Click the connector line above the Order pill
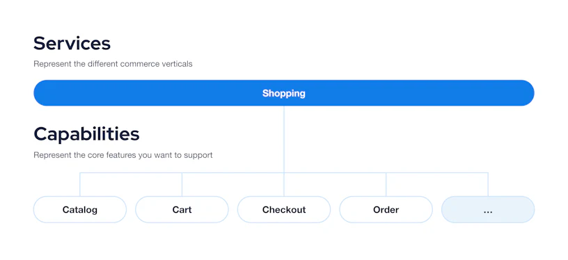The height and width of the screenshot is (260, 568). (386, 184)
